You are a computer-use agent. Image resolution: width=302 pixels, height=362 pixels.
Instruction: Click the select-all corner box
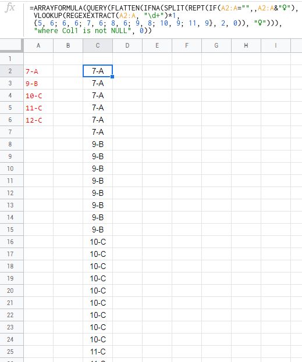(x=12, y=45)
